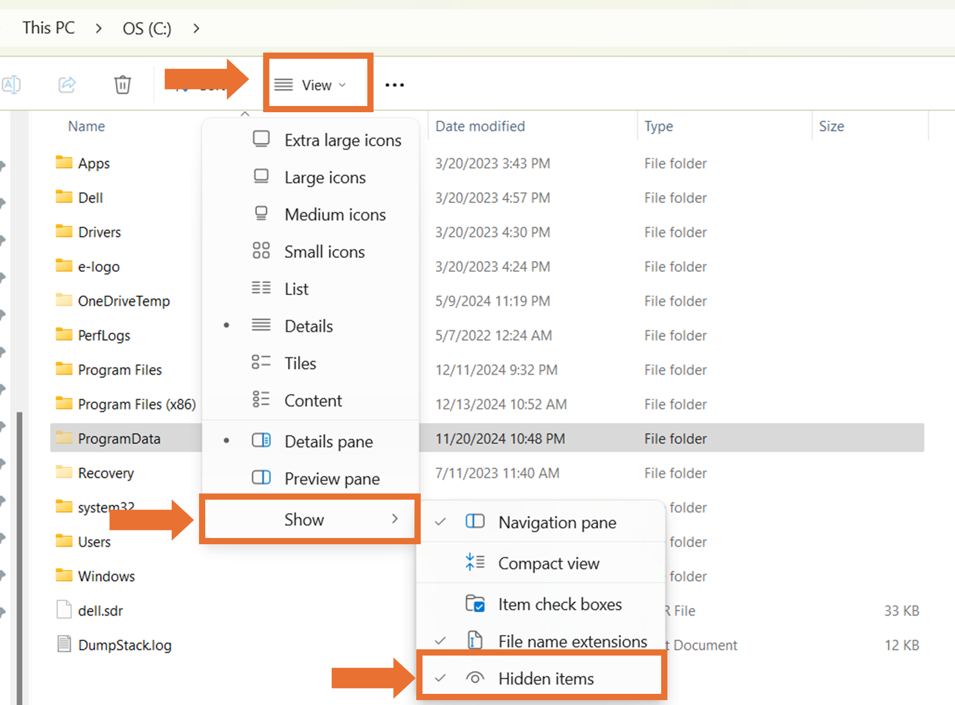Screen dimensions: 955x705
Task: Toggle the Preview pane menu item
Action: click(332, 479)
